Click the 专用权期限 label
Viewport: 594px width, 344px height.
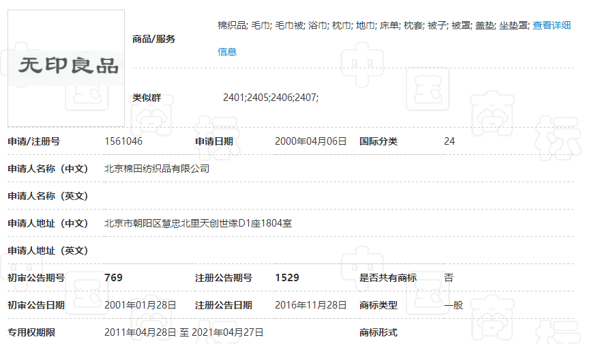[x=31, y=332]
